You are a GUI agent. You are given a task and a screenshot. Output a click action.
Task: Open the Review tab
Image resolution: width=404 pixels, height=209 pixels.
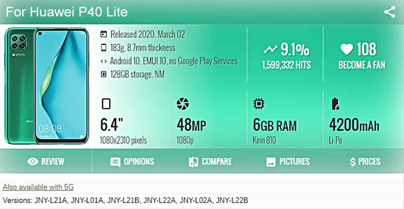(46, 162)
